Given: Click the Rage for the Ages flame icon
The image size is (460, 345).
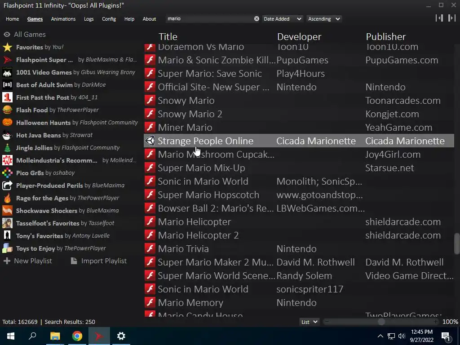Looking at the screenshot, I should (7, 198).
